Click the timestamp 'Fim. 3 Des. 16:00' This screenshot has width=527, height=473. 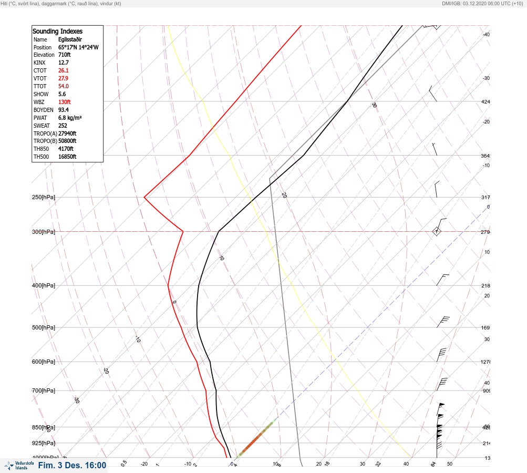pyautogui.click(x=73, y=465)
